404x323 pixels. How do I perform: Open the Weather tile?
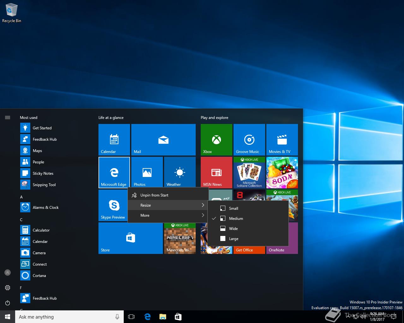180,172
